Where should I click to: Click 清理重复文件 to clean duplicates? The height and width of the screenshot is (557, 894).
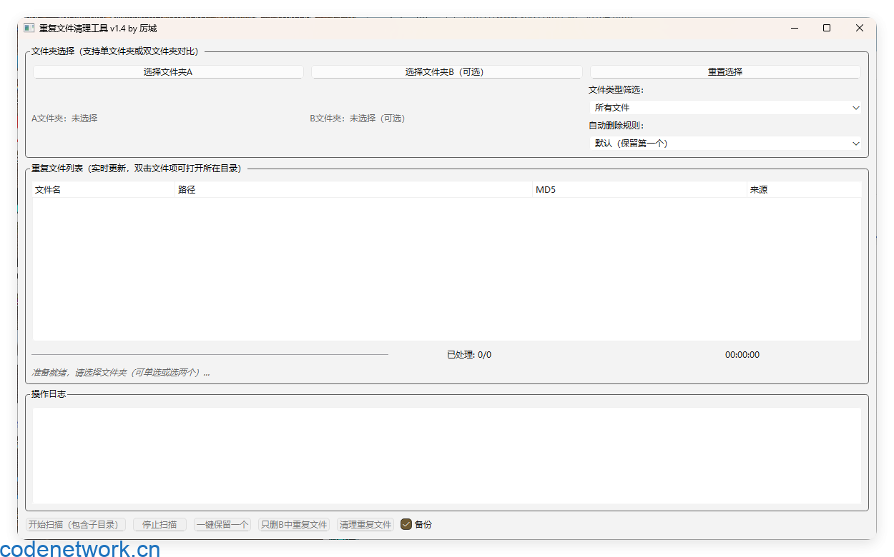pyautogui.click(x=365, y=523)
